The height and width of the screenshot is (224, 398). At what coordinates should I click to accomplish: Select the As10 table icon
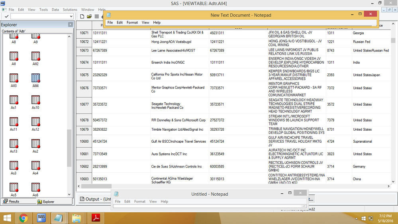click(x=35, y=100)
